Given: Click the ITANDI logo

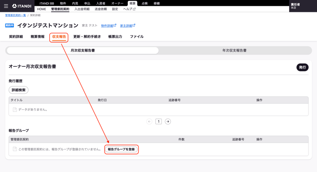Looking at the screenshot, I should pyautogui.click(x=22, y=6).
